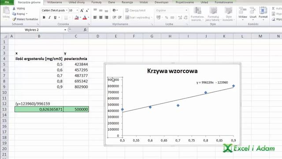The width and height of the screenshot is (282, 159).
Task: Expand the underline style dropdown arrow
Action: pos(59,18)
